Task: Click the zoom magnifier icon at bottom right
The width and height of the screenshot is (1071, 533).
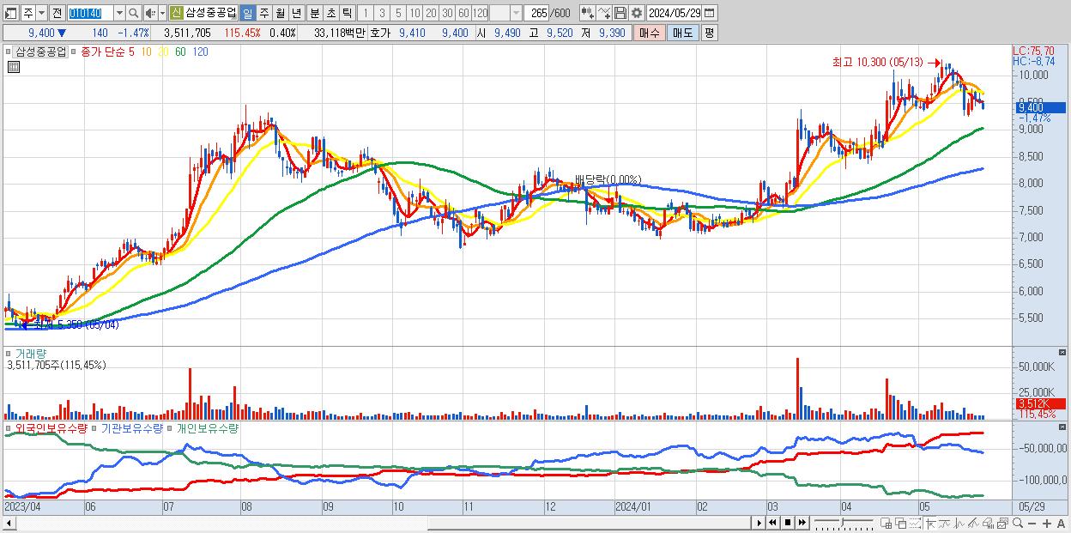Action: (1017, 523)
